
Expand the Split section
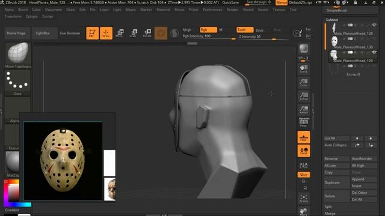coord(328,206)
